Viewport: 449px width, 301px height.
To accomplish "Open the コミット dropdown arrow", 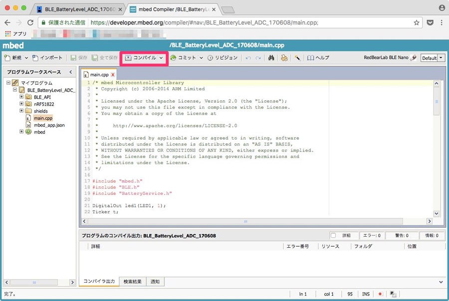I will point(202,58).
